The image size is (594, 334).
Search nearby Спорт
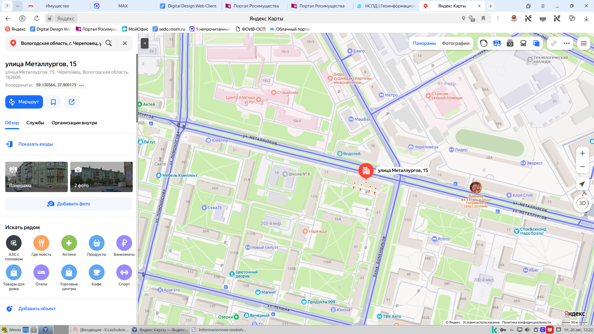[x=124, y=276]
